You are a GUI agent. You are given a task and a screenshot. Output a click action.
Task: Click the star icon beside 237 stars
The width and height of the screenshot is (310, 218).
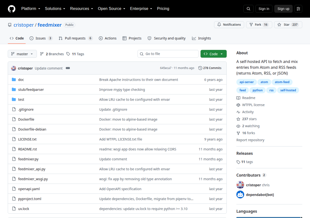coord(238,119)
